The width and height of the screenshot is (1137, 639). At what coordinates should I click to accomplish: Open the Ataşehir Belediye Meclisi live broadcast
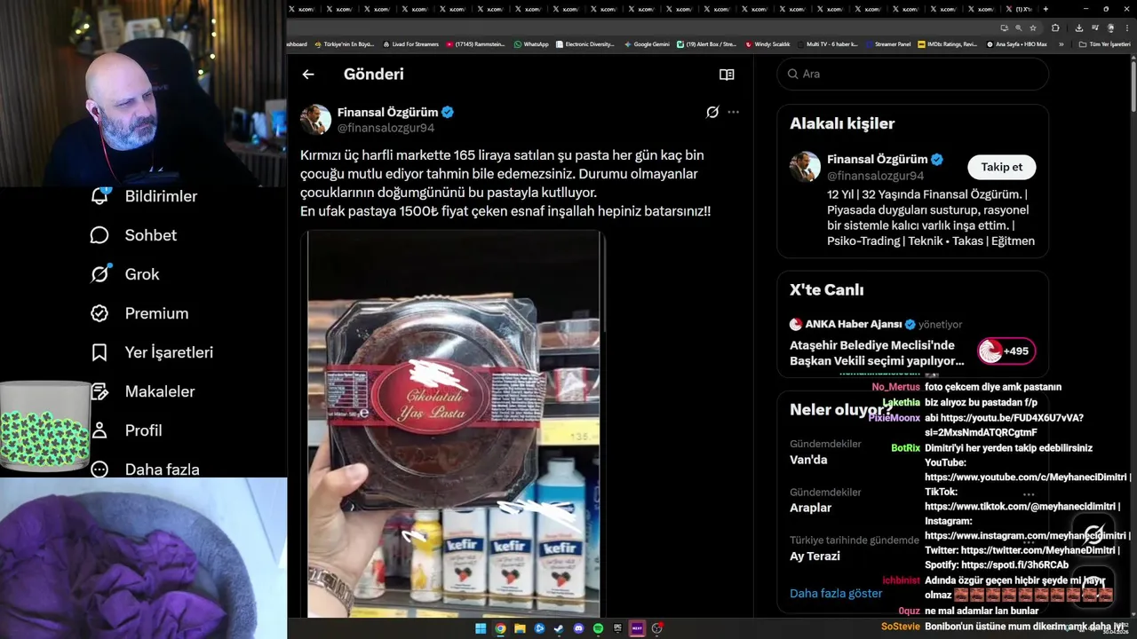click(x=877, y=353)
